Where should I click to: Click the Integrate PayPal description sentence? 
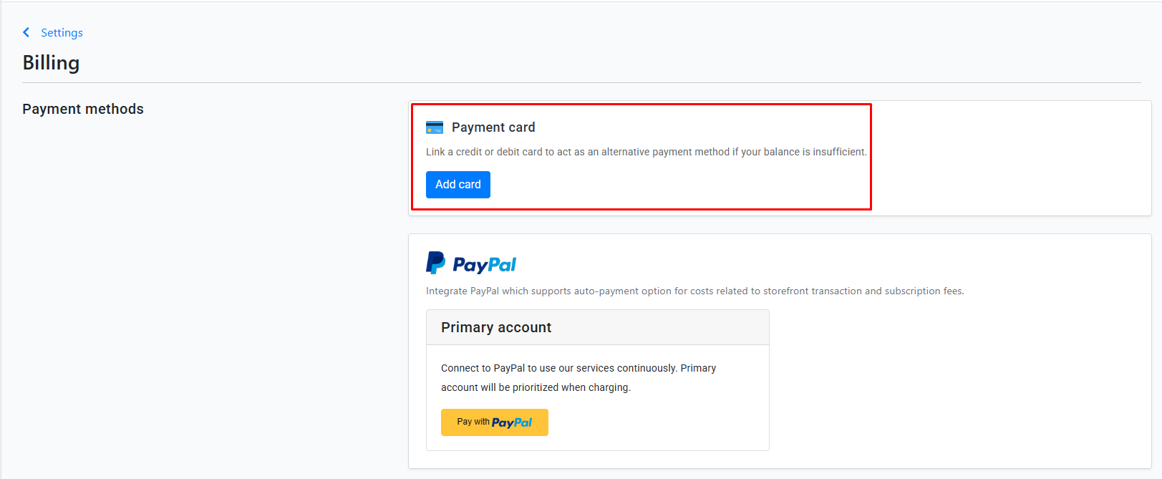click(x=694, y=291)
